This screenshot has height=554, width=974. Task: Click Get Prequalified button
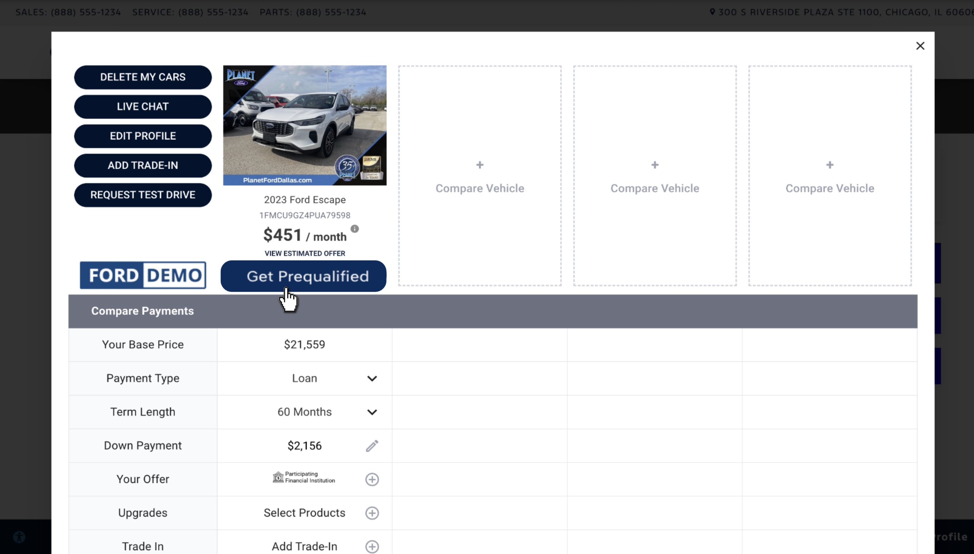coord(303,276)
